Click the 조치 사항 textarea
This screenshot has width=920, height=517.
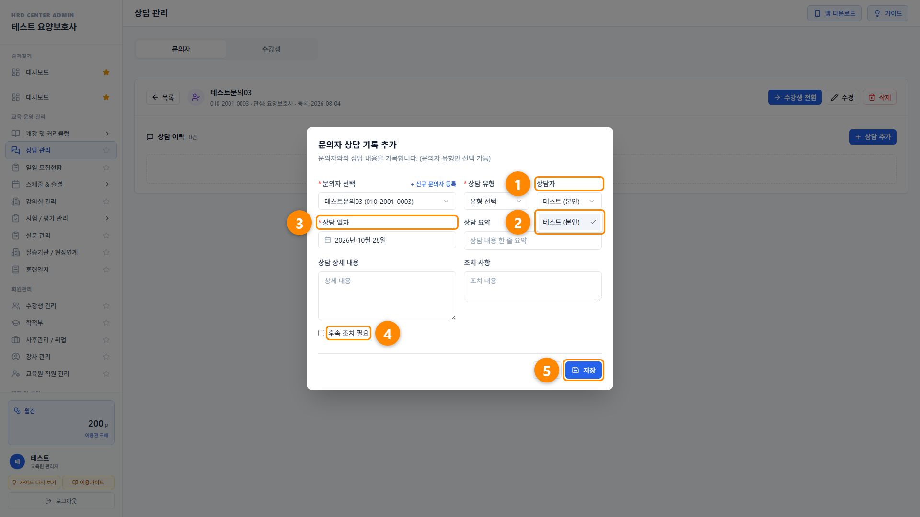[x=532, y=286]
